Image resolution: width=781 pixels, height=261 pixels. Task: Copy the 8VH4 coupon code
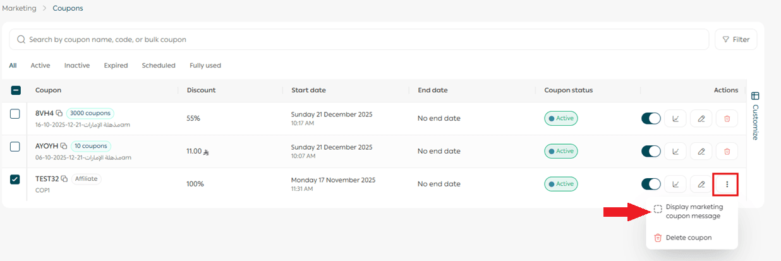coord(59,113)
